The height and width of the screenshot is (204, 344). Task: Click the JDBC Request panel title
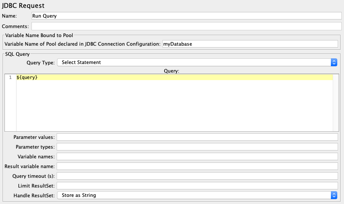(x=23, y=6)
